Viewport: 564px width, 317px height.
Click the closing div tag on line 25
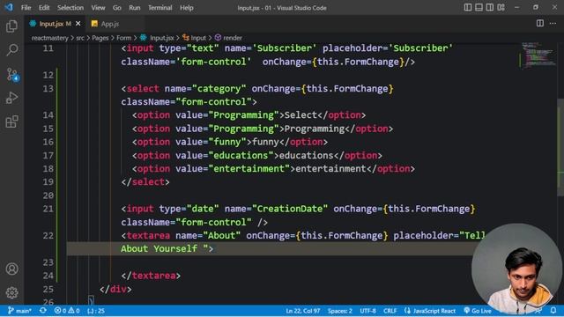[x=115, y=289]
